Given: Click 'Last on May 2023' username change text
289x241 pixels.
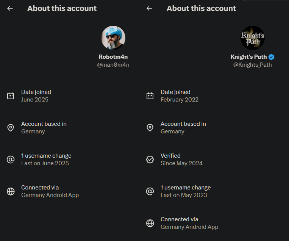Looking at the screenshot, I should (184, 195).
